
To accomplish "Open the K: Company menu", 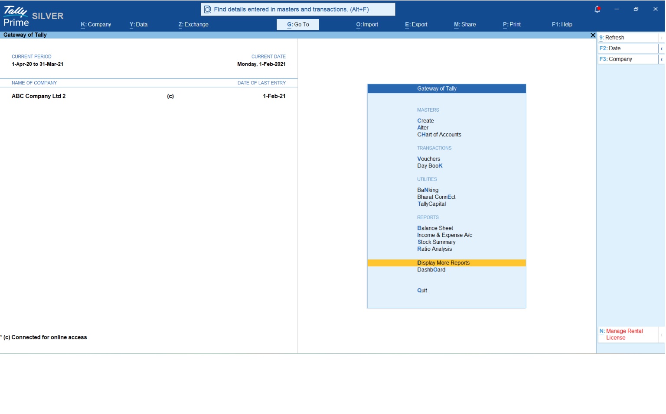I will pos(96,25).
